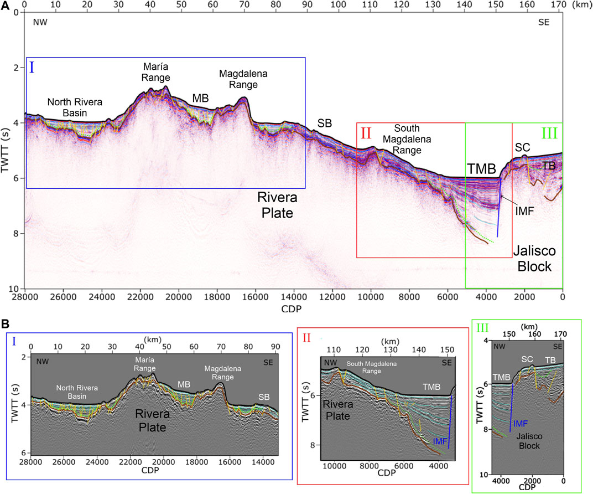The image size is (593, 494).
Task: Click the 'NW' label in inset III
Action: pyautogui.click(x=499, y=346)
